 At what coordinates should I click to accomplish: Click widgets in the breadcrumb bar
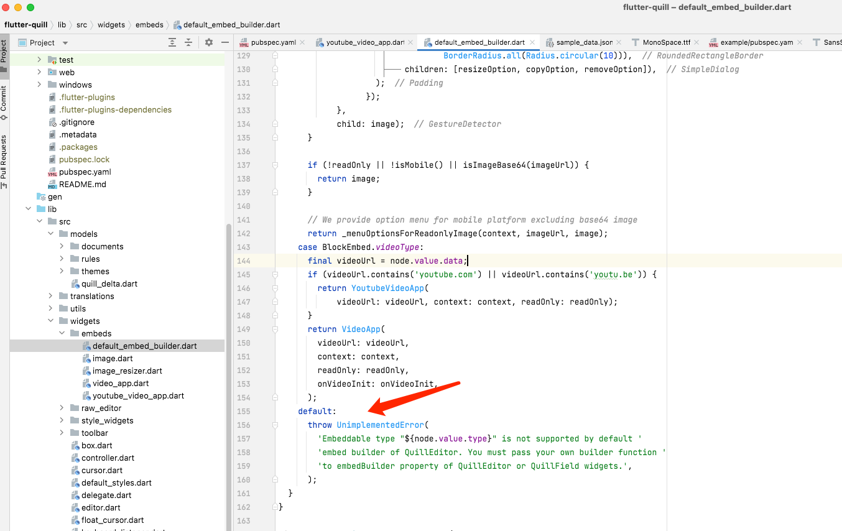(112, 25)
